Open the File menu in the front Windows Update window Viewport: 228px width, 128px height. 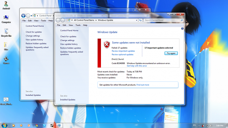coord(59,25)
